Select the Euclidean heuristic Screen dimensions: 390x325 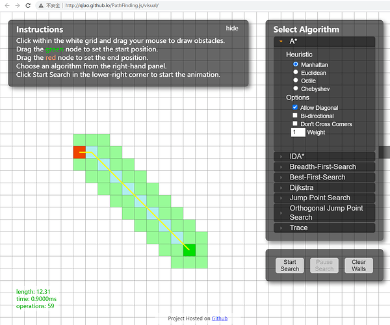click(296, 72)
